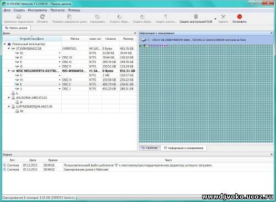276x202 pixels.
Task: Select the H: partition in tree
Action: pyautogui.click(x=22, y=79)
